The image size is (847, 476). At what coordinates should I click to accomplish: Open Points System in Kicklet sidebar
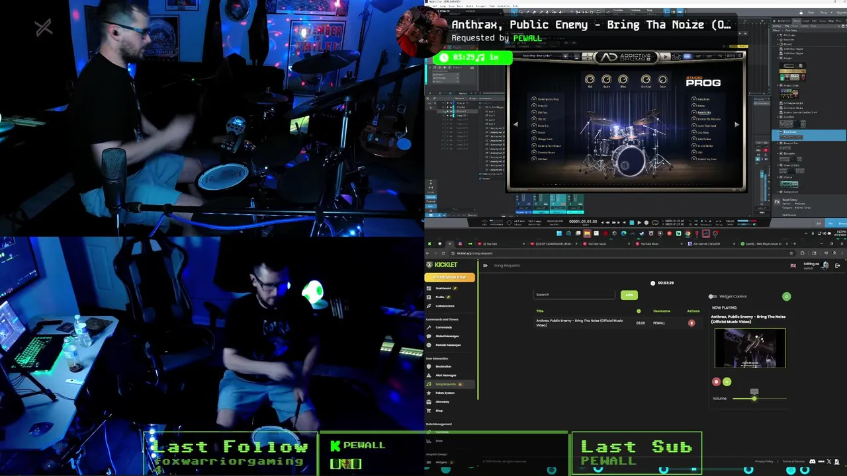[444, 393]
